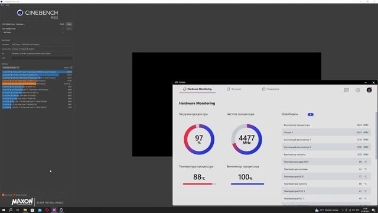Select the Температура M.2 1 row
The height and width of the screenshot is (213, 378).
click(326, 199)
